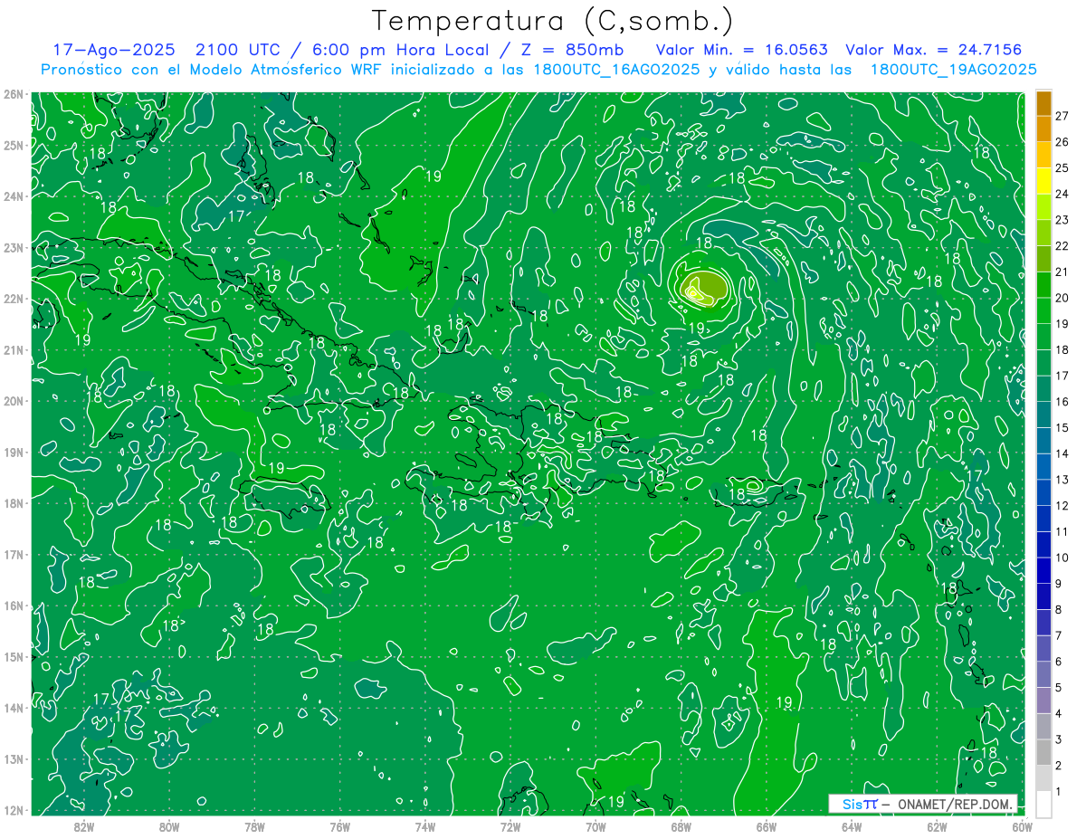Click the green swatch between 19 and 20
1086x839 pixels.
(1043, 310)
